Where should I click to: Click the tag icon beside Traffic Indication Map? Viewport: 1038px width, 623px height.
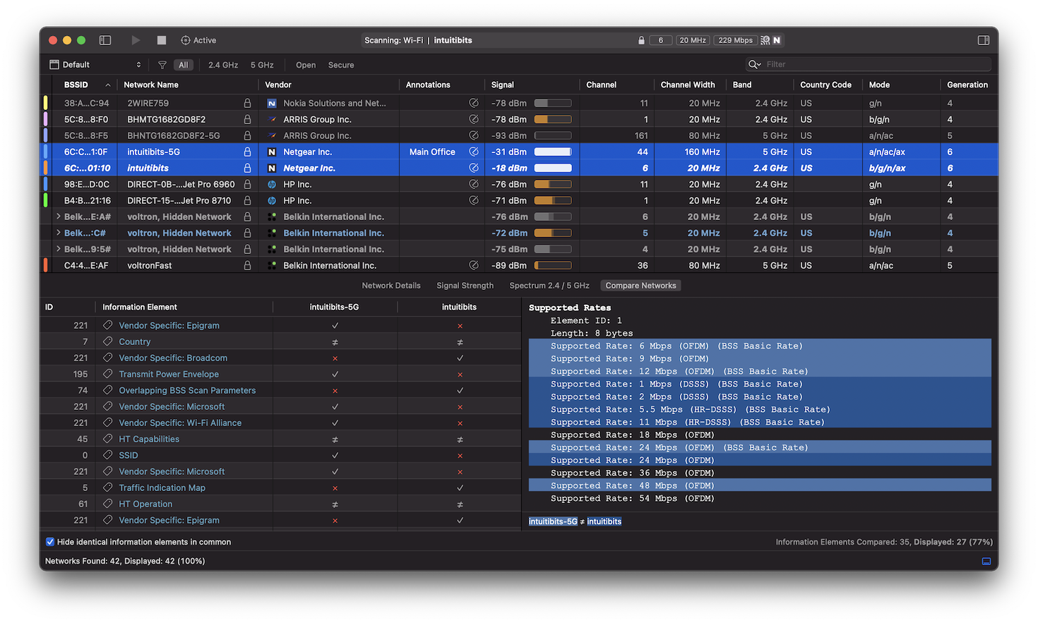tap(108, 488)
